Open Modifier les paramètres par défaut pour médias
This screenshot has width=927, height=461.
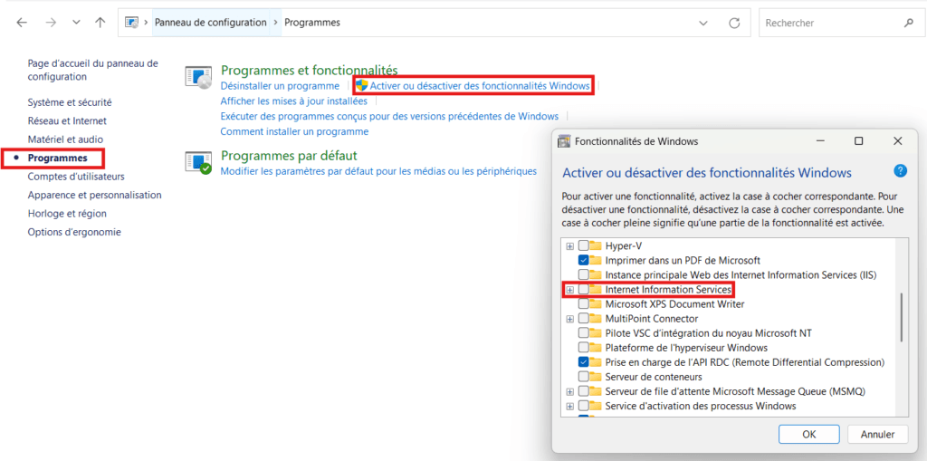click(378, 171)
